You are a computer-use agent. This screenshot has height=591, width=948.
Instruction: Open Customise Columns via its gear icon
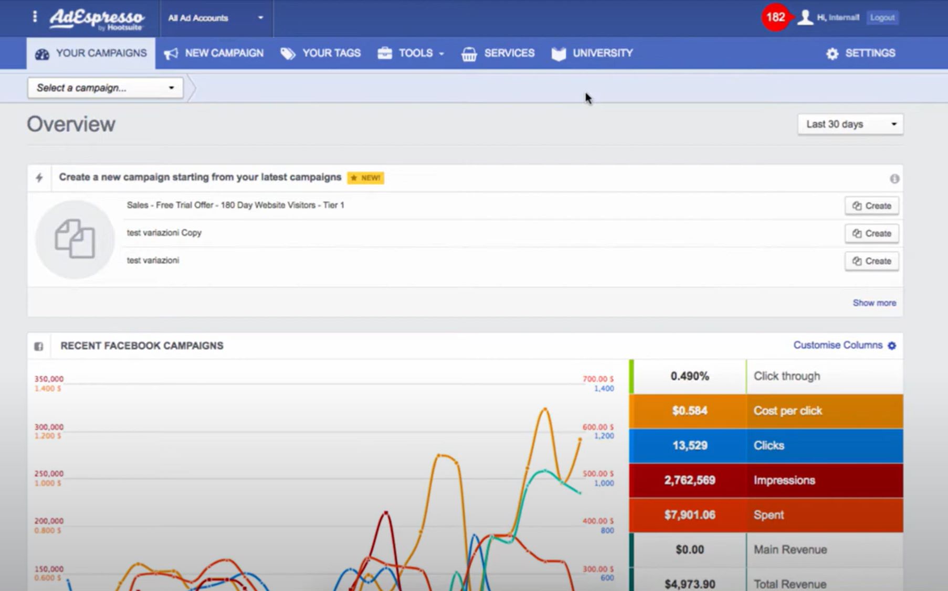point(892,346)
